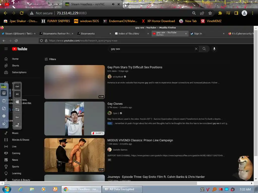This screenshot has width=258, height=193.
Task: Send Esc key from noVNC panel
Action: 17,117
